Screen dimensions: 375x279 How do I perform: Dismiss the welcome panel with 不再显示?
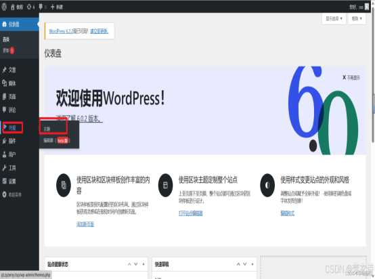tap(351, 77)
